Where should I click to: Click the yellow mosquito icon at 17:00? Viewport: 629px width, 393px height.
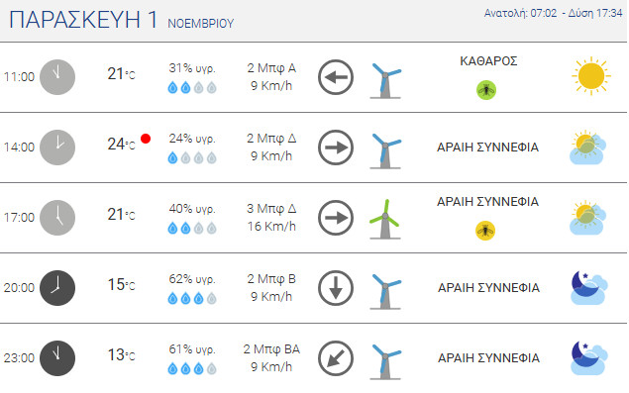pyautogui.click(x=485, y=231)
